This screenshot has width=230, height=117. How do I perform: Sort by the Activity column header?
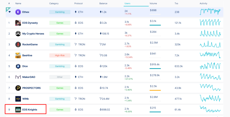203,3
